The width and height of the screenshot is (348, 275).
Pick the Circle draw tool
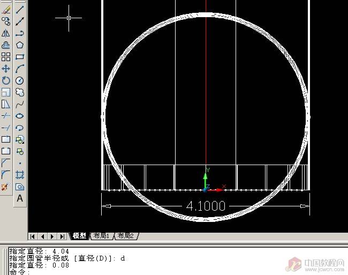pyautogui.click(x=20, y=80)
